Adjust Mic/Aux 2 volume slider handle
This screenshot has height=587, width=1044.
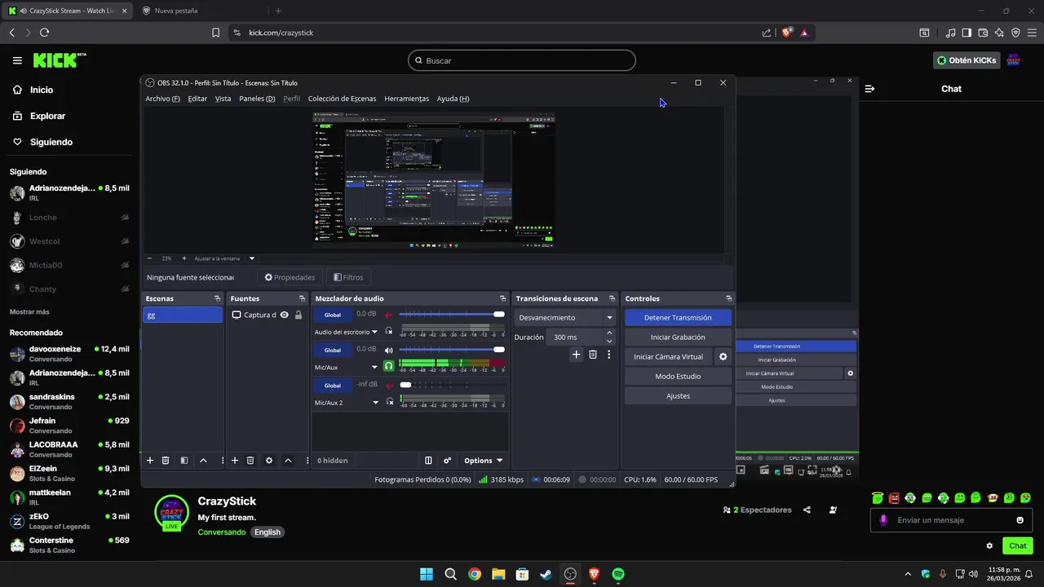pyautogui.click(x=405, y=385)
